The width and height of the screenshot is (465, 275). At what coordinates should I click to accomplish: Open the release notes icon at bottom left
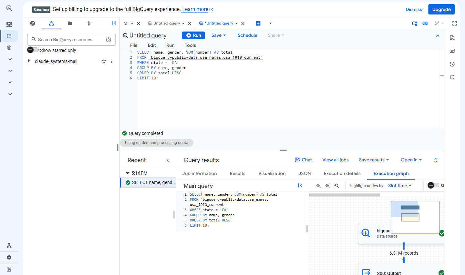pos(9,269)
